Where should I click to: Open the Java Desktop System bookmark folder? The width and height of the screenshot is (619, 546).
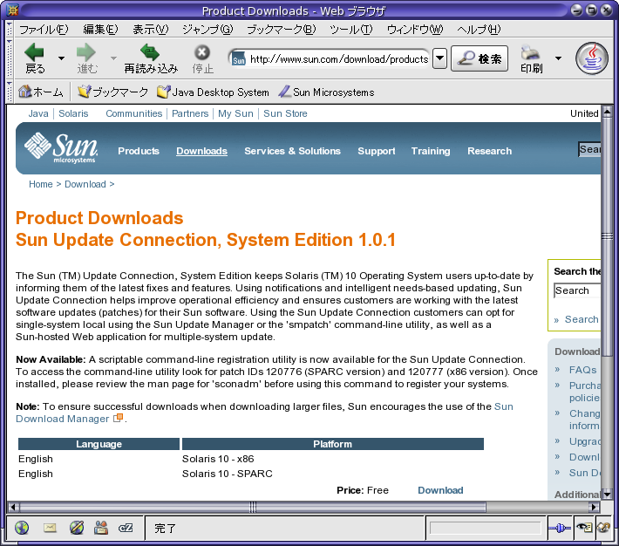pos(213,92)
